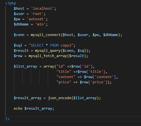The image size is (141, 126).
Task: Click the $user variable declaration
Action: click(19, 14)
